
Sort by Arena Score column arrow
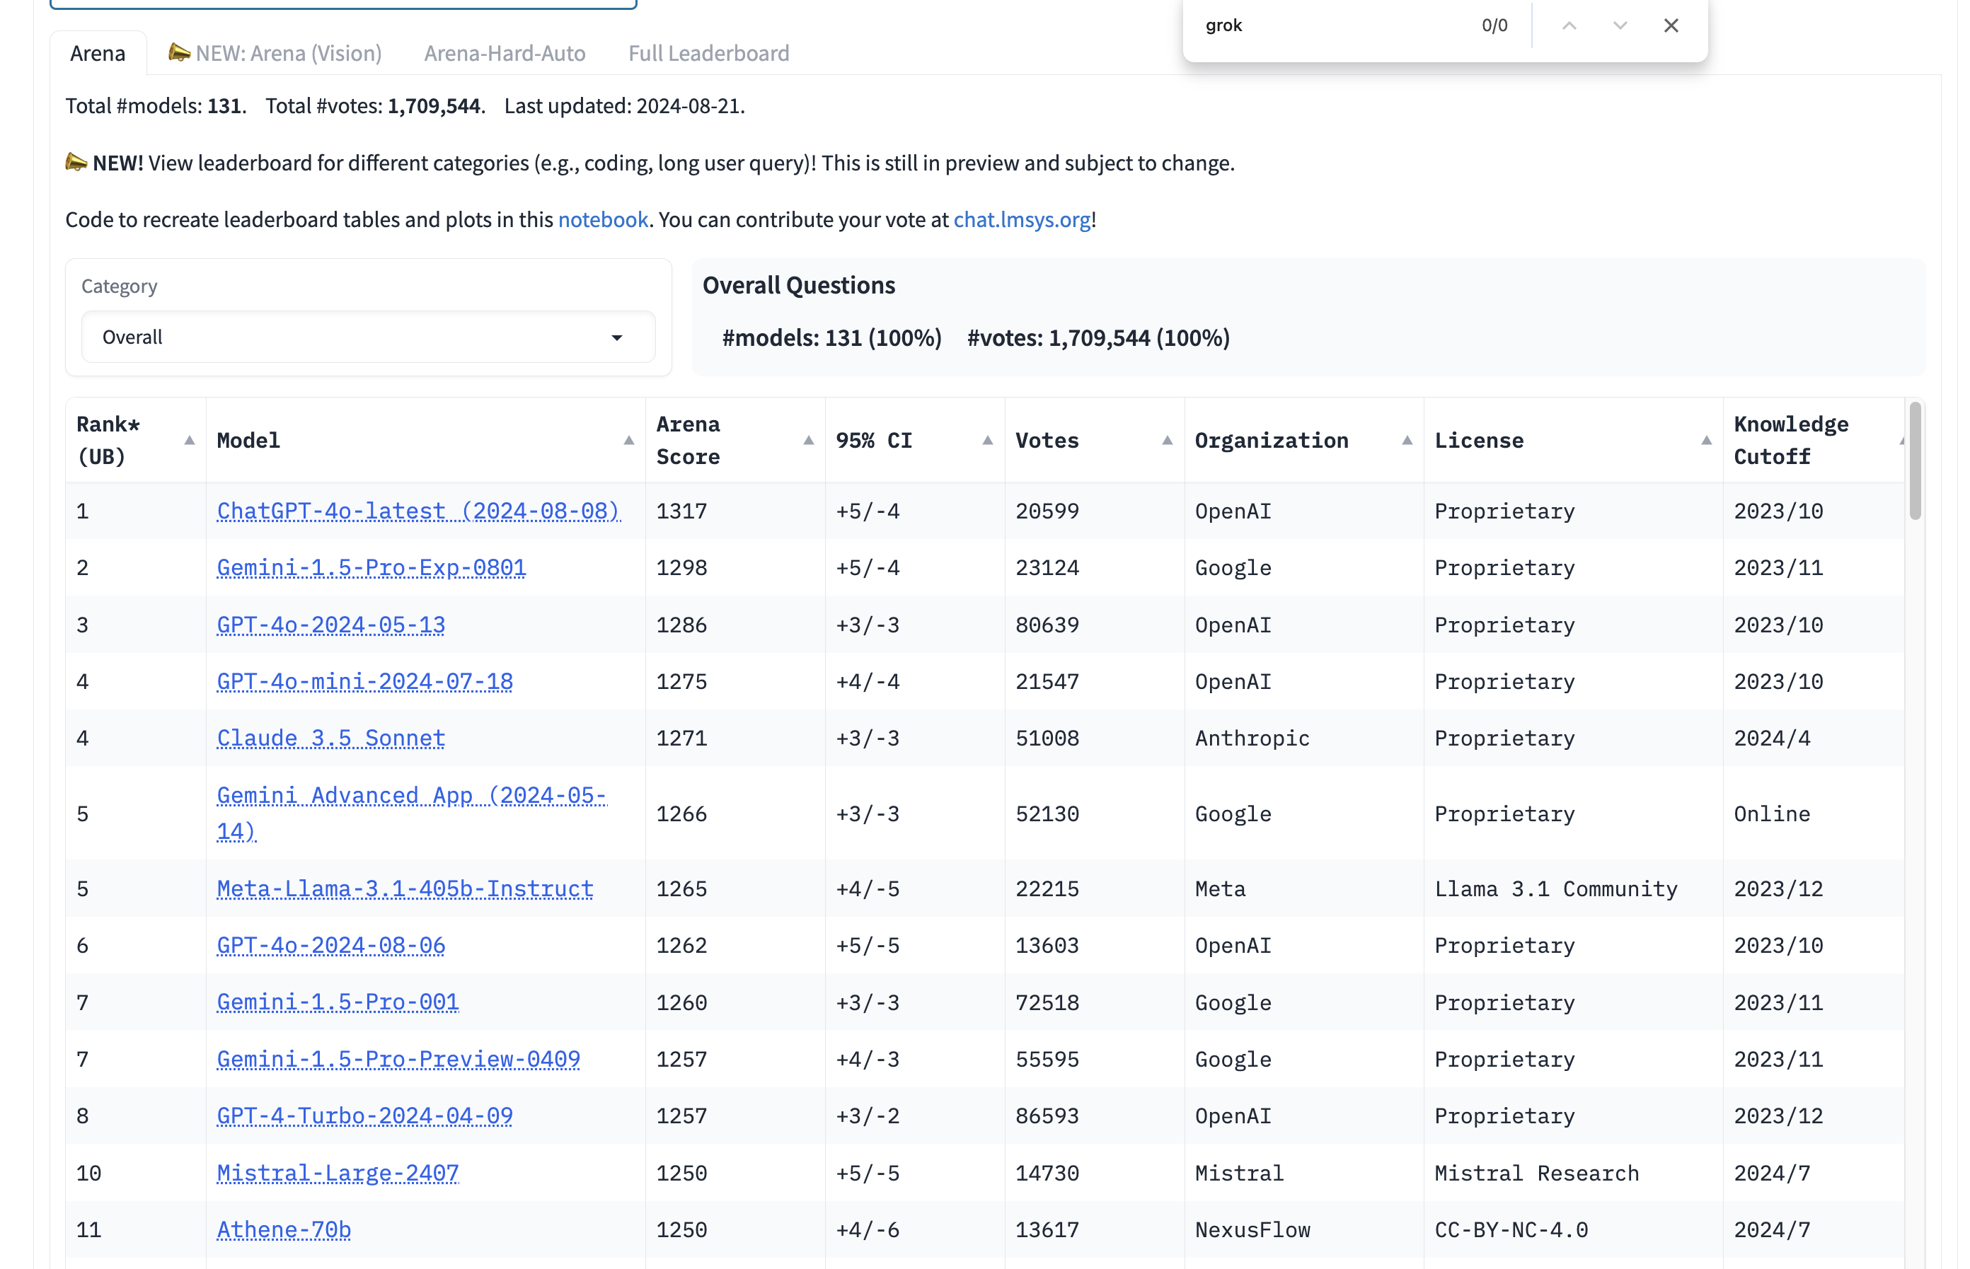[x=809, y=440]
